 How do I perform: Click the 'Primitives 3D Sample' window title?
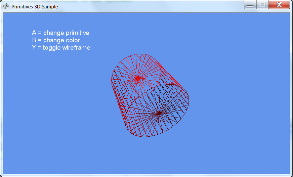35,6
